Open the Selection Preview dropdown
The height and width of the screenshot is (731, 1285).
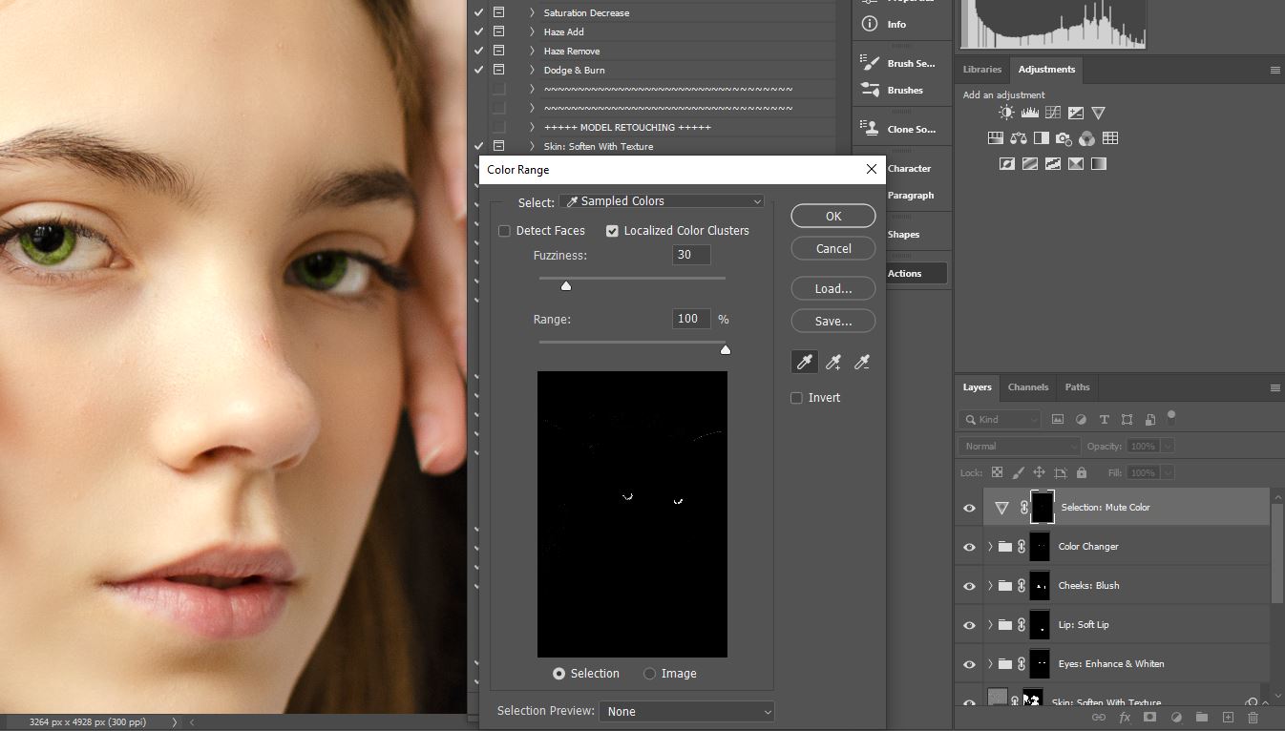point(685,711)
